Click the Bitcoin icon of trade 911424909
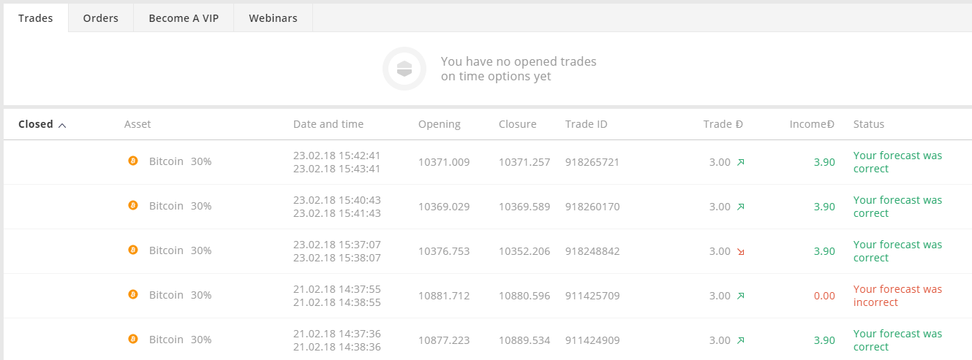The height and width of the screenshot is (360, 972). (133, 339)
